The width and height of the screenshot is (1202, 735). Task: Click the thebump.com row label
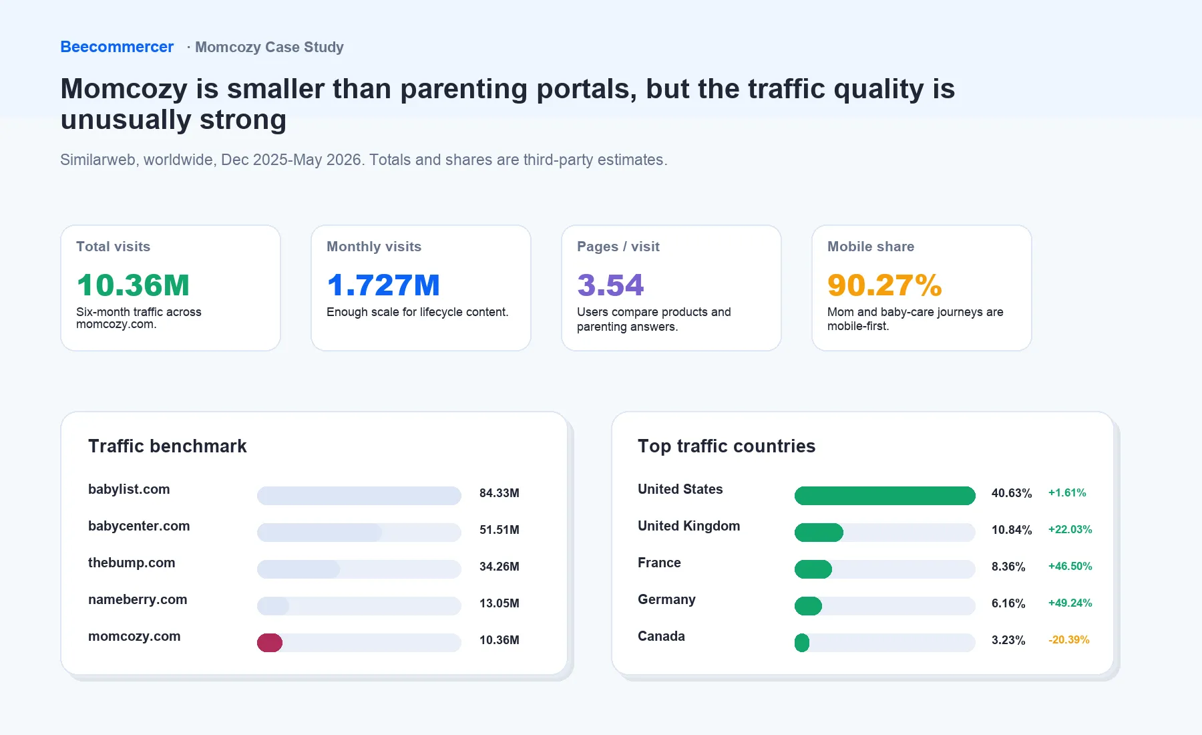pyautogui.click(x=132, y=563)
